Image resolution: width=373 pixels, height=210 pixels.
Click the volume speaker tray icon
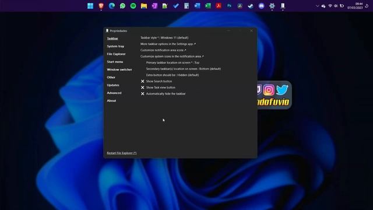(336, 6)
